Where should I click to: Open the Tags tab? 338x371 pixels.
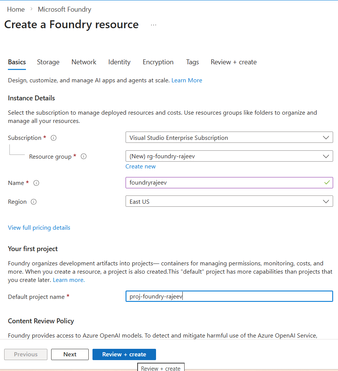tap(192, 62)
